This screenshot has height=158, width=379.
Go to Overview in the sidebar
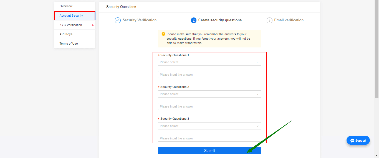[66, 6]
